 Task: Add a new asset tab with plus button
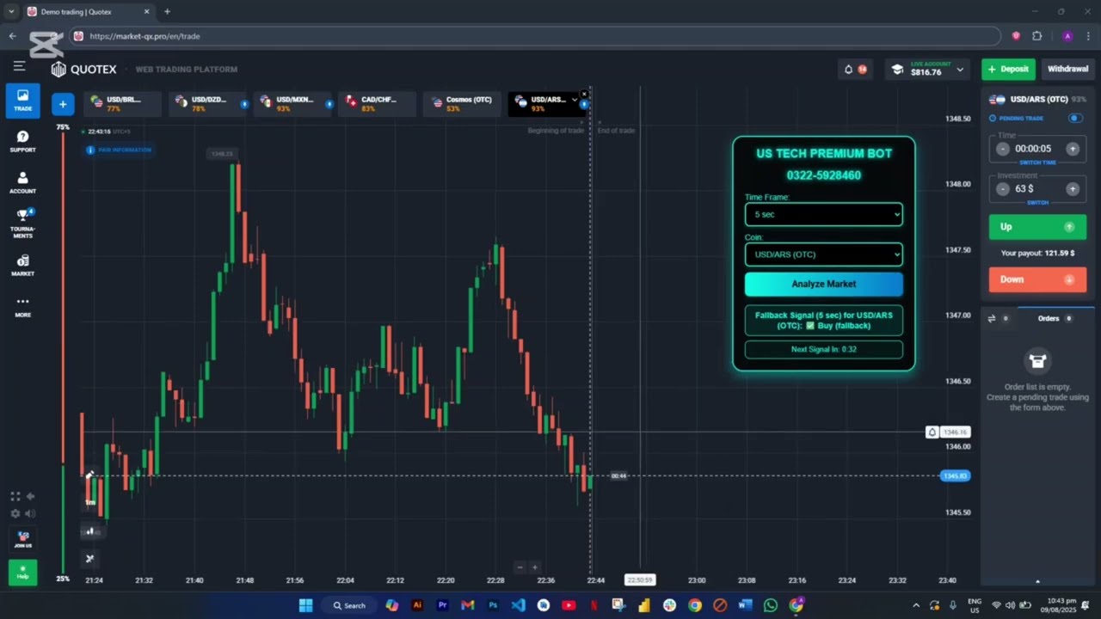62,104
